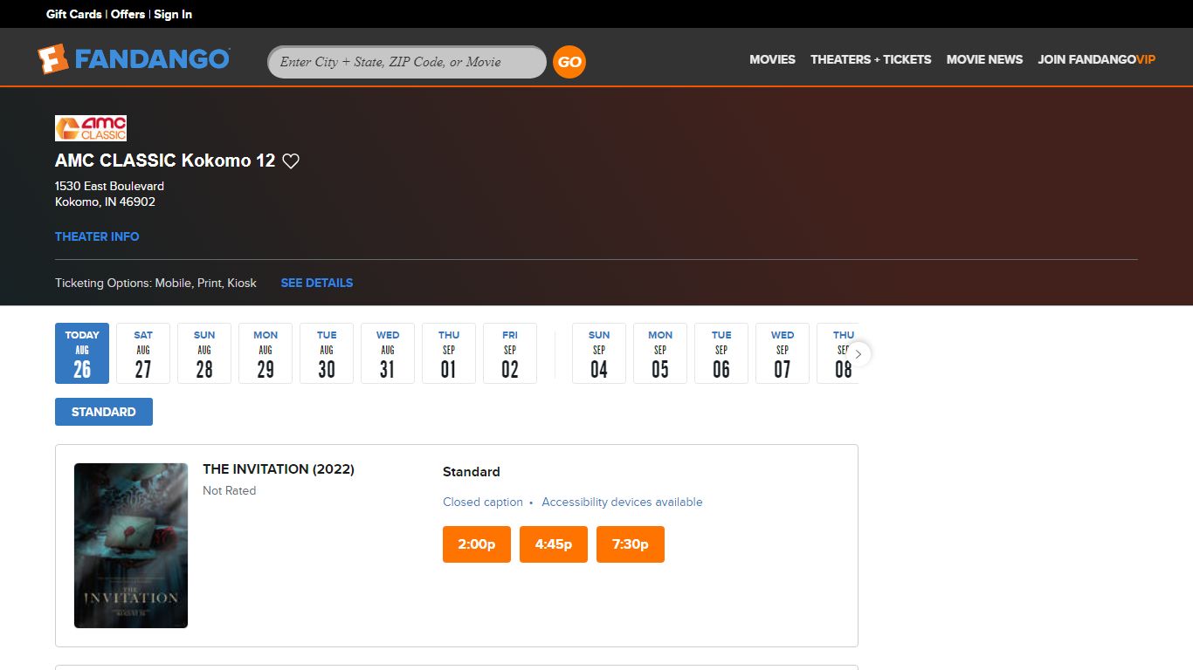
Task: Advance the date carousel with the arrow
Action: (858, 354)
